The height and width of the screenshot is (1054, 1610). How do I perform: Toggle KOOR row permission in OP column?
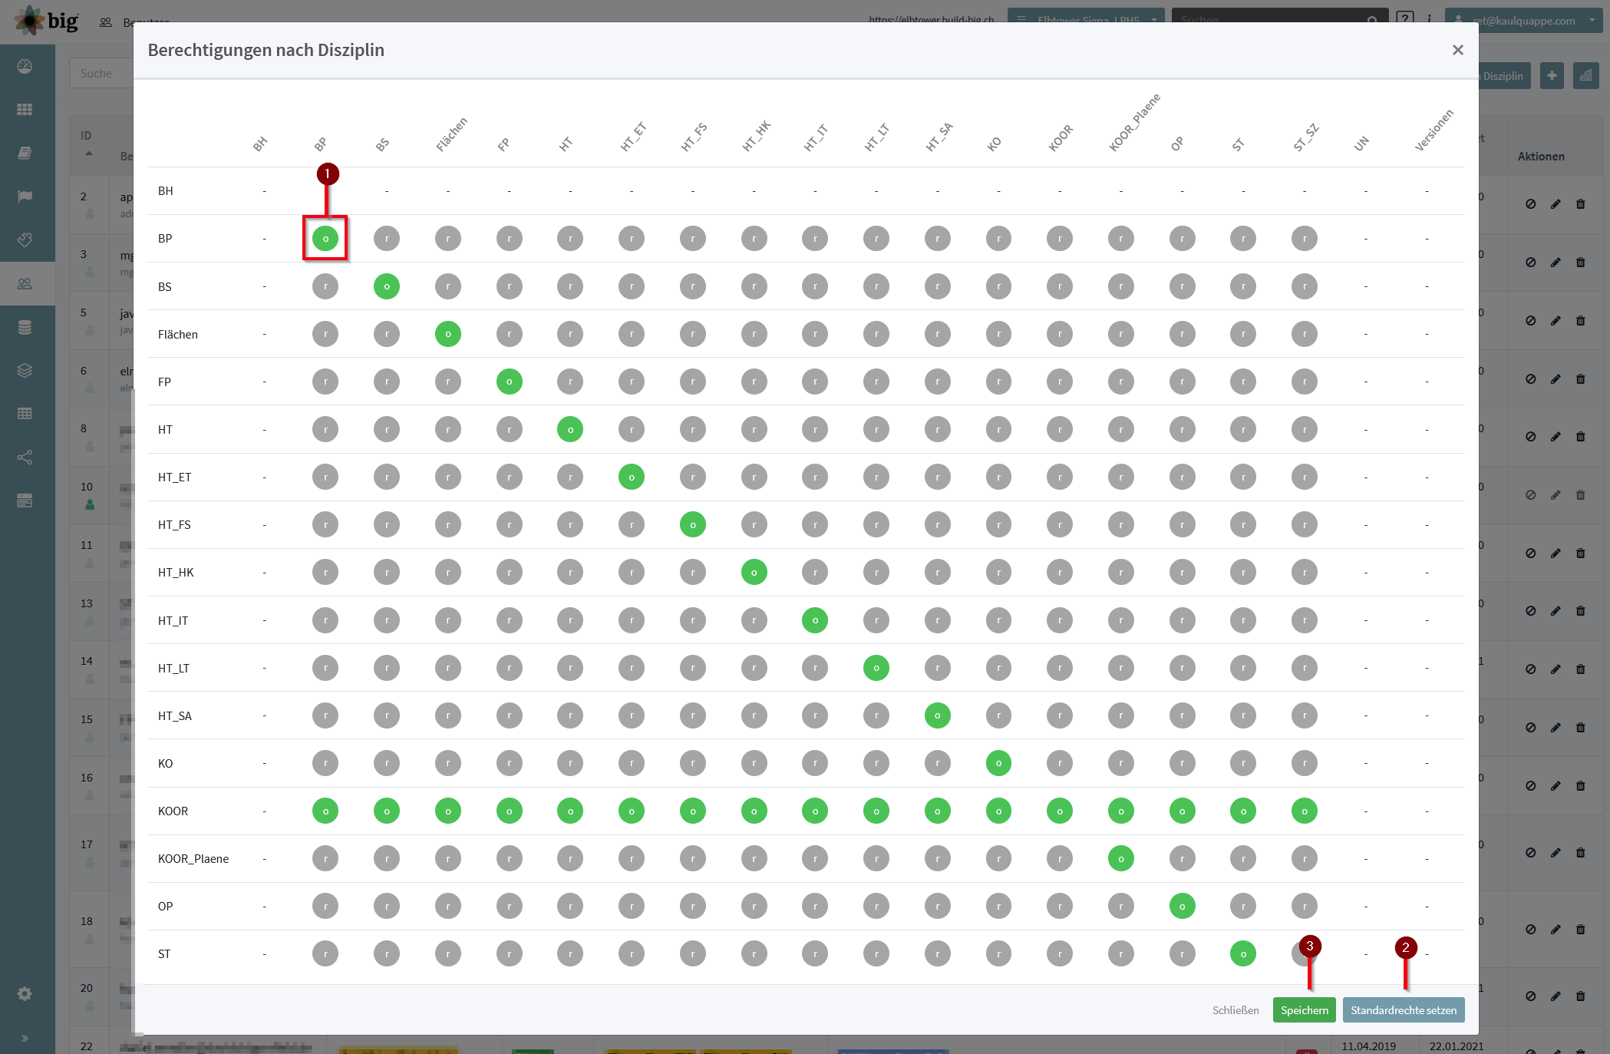point(1182,811)
